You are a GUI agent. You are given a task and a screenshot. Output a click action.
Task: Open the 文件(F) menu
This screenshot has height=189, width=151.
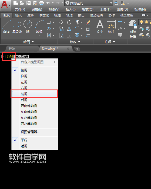pyautogui.click(x=20, y=9)
